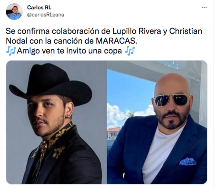216x189 pixels.
Task: Click the "Lupillo Rivera" text in tweet
Action: [x=137, y=31]
